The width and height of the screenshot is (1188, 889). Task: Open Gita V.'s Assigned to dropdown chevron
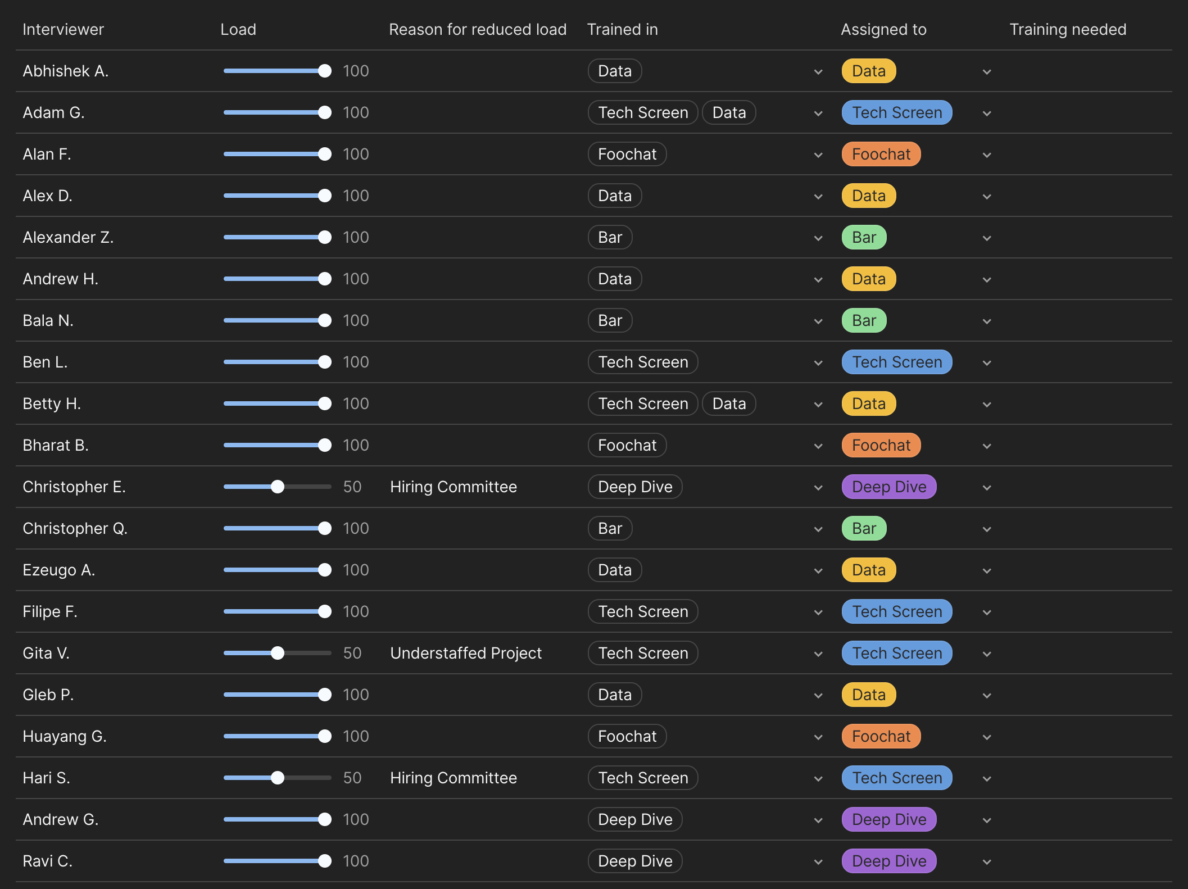987,654
